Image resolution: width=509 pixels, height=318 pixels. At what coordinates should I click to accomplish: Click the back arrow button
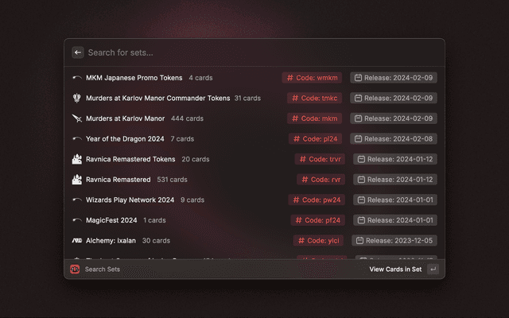78,52
